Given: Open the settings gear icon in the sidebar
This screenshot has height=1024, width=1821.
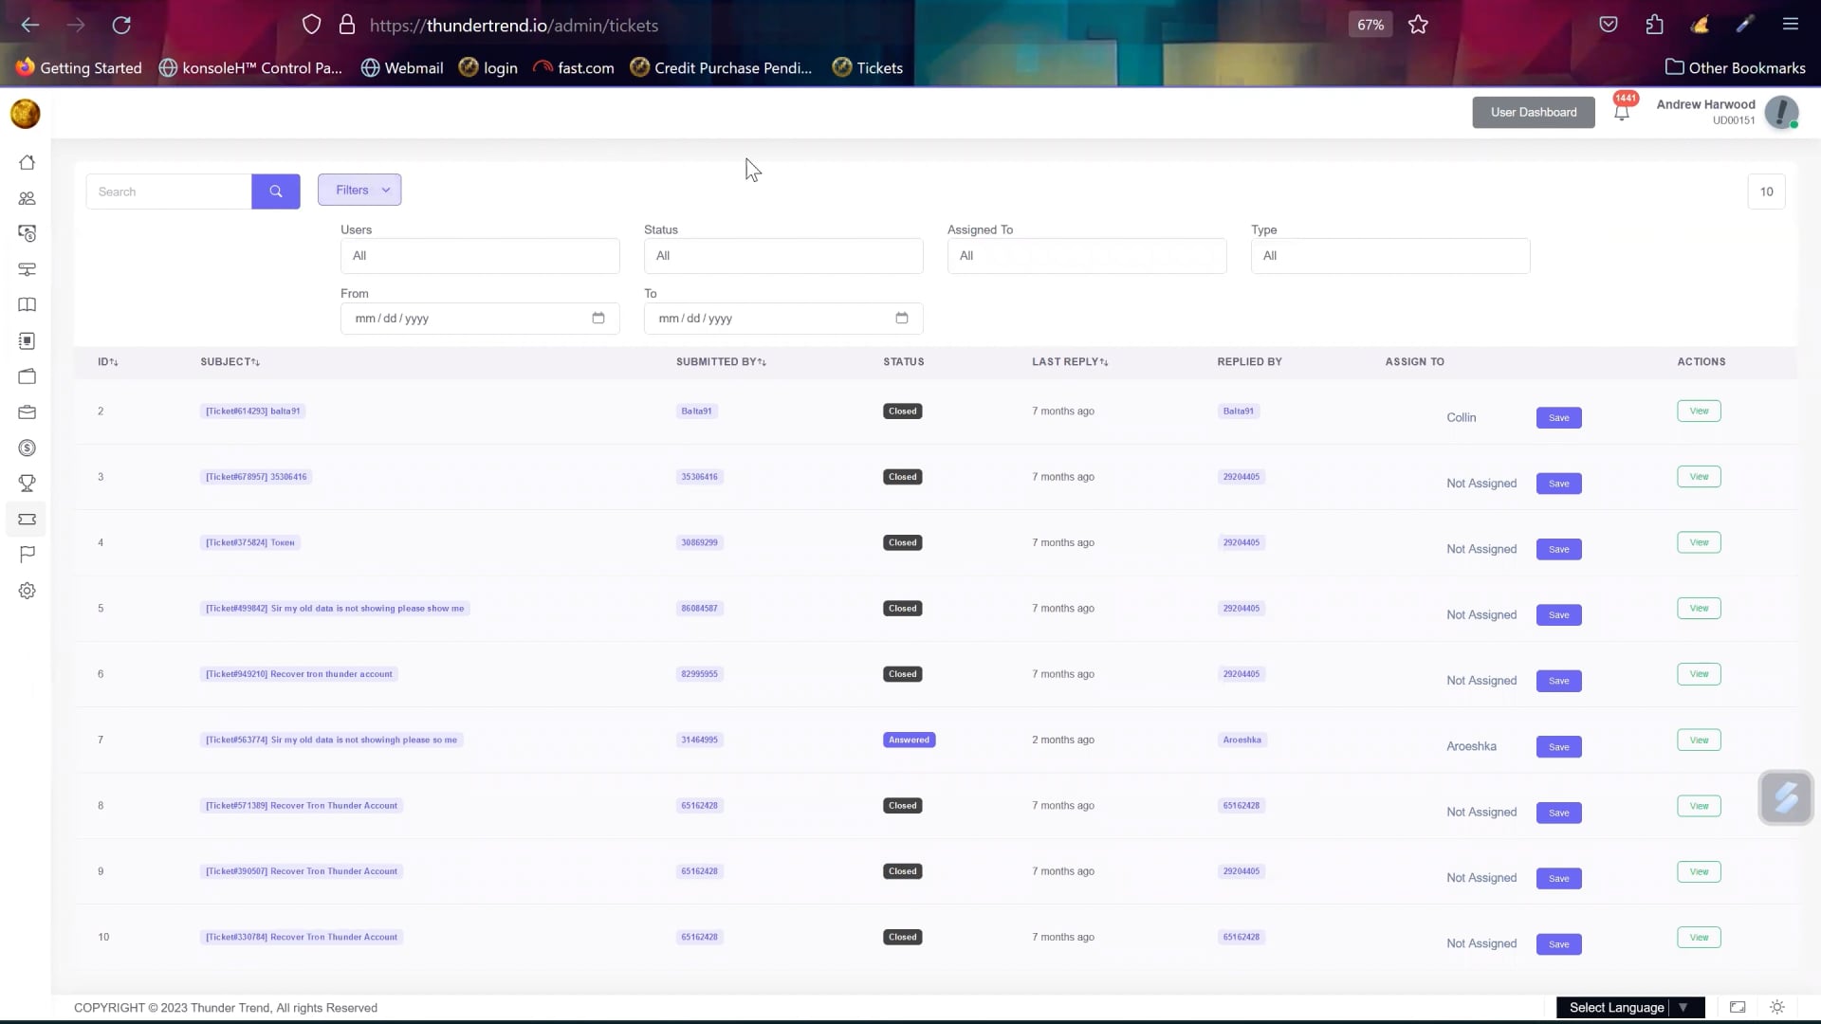Looking at the screenshot, I should [x=27, y=591].
